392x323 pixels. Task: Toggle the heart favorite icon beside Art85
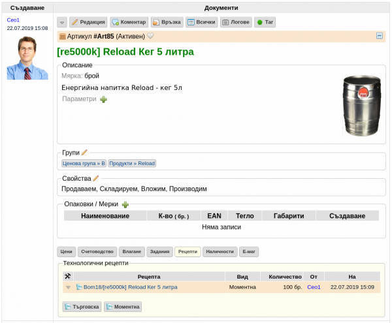pos(150,36)
